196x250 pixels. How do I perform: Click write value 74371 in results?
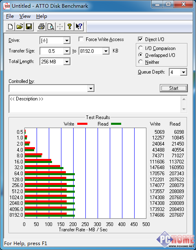coord(158,155)
